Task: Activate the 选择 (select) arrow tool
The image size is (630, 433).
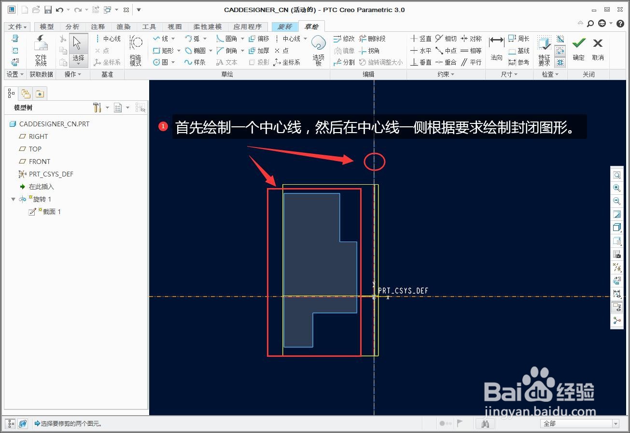Action: pos(78,50)
